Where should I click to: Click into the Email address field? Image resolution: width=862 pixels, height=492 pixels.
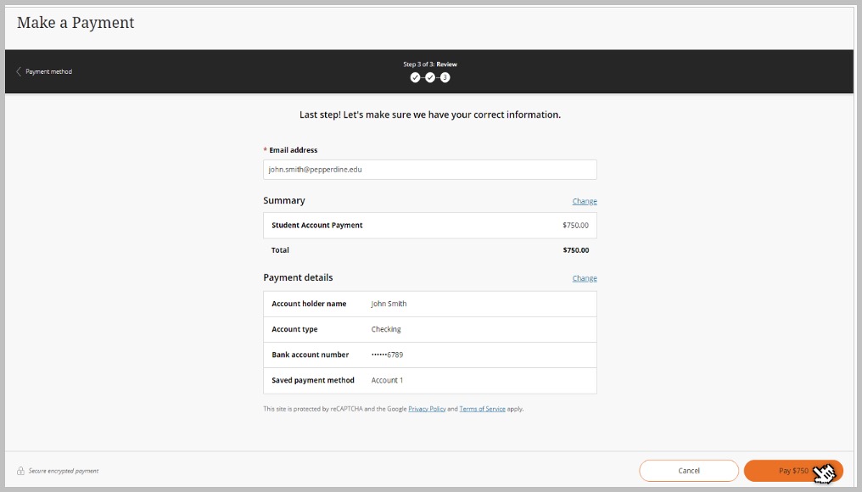(x=429, y=170)
